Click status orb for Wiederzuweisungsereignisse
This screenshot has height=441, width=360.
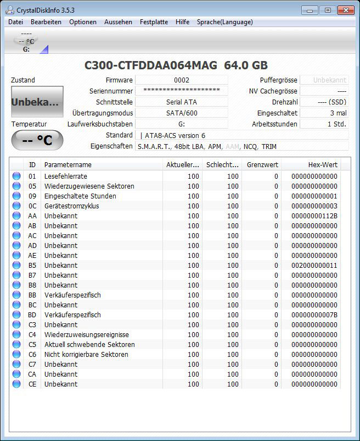point(16,334)
